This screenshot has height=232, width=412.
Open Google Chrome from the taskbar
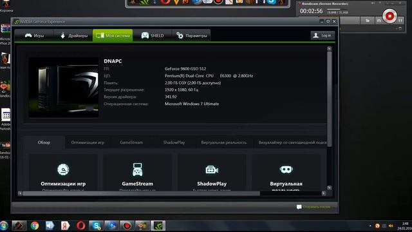pos(34,226)
